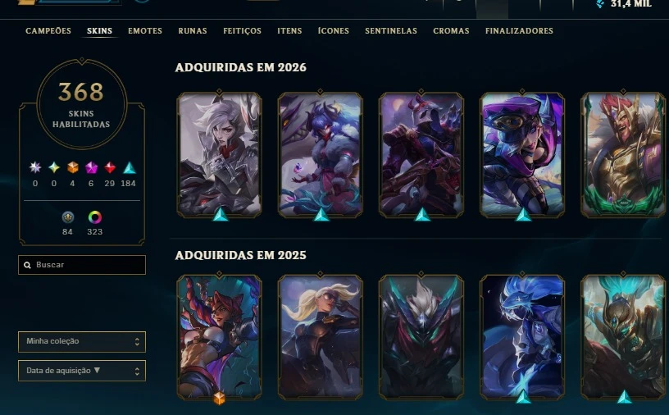Open the Sentinelas tab
The image size is (669, 415).
pyautogui.click(x=391, y=30)
